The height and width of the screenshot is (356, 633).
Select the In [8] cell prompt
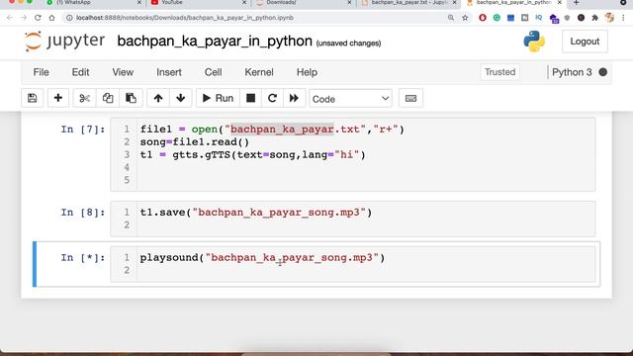(83, 213)
